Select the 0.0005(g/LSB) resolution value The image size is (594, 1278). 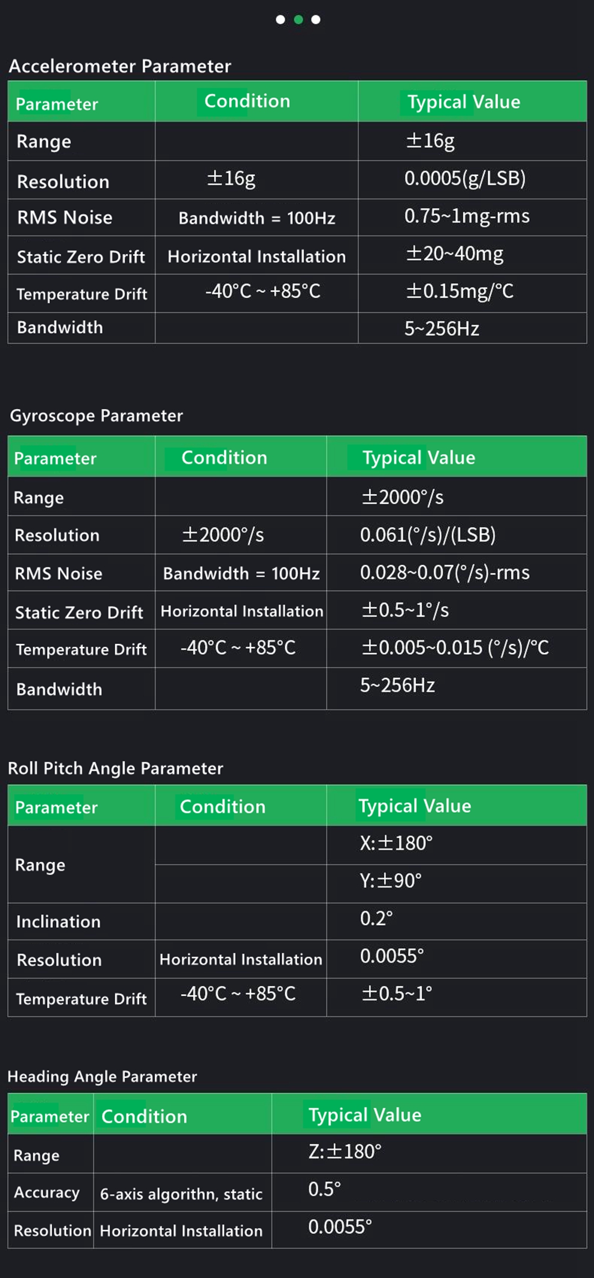point(465,178)
